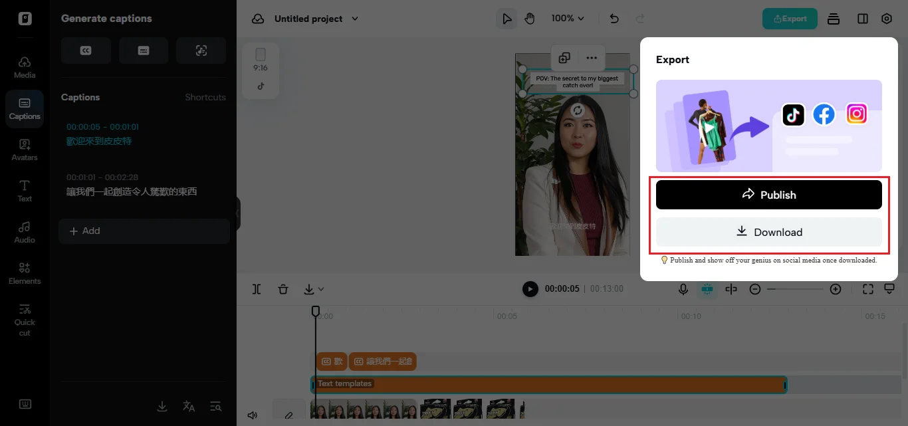Open the Avatars panel

click(x=25, y=150)
